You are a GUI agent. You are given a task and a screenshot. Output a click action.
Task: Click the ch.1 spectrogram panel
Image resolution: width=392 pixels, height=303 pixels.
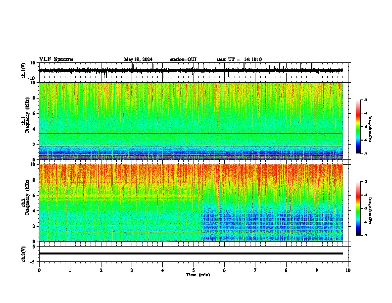[191, 121]
